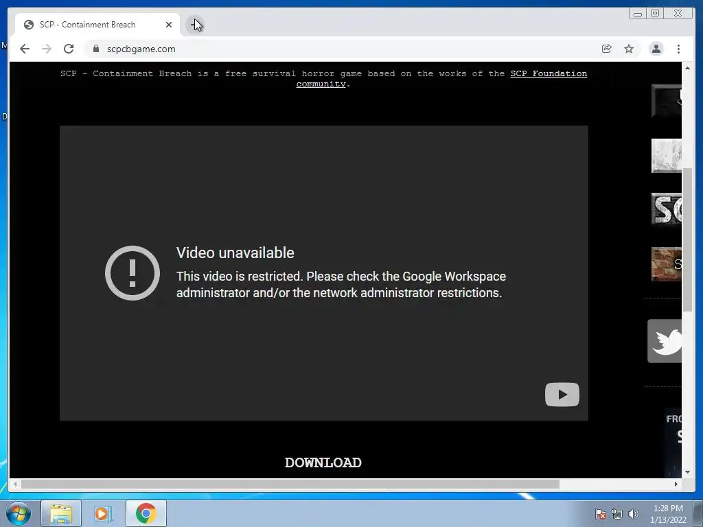703x527 pixels.
Task: Open the SC logo sidebar thumbnail
Action: pos(666,209)
